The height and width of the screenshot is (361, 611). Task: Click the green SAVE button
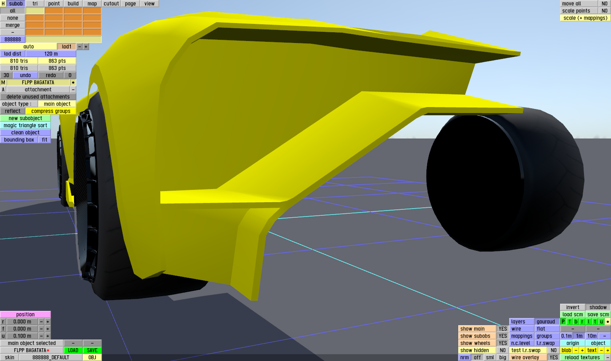(x=92, y=350)
